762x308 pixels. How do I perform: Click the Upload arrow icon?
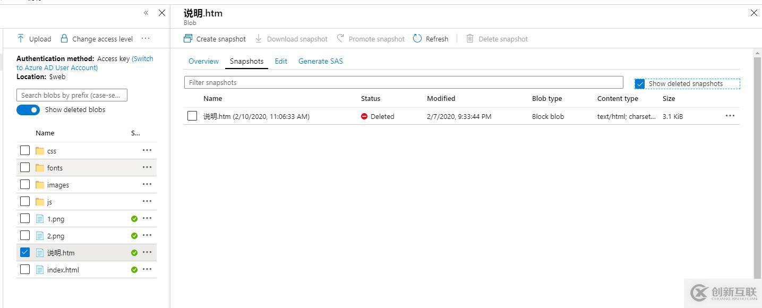pos(21,38)
